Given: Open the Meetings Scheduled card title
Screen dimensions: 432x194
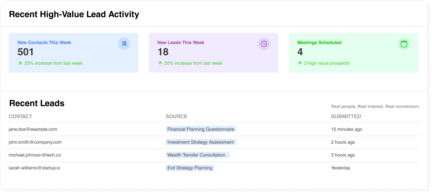Looking at the screenshot, I should [319, 43].
